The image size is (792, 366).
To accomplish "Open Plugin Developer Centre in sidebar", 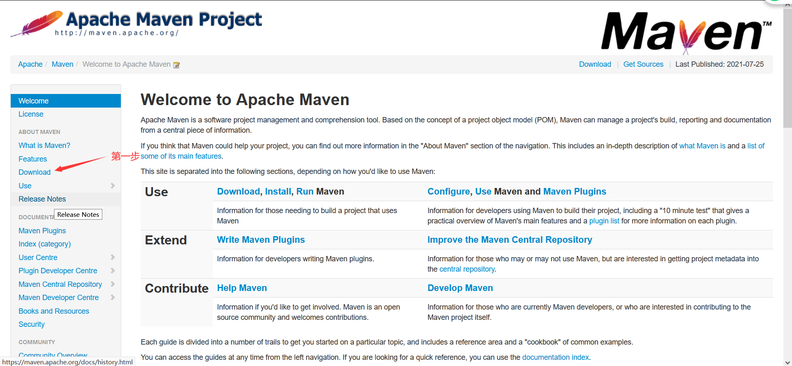I will click(58, 271).
